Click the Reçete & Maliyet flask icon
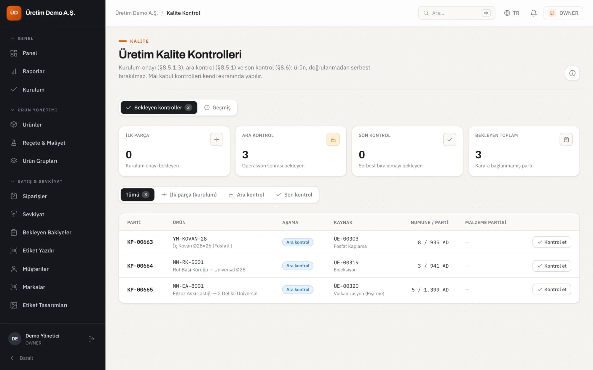This screenshot has height=370, width=593. (14, 143)
